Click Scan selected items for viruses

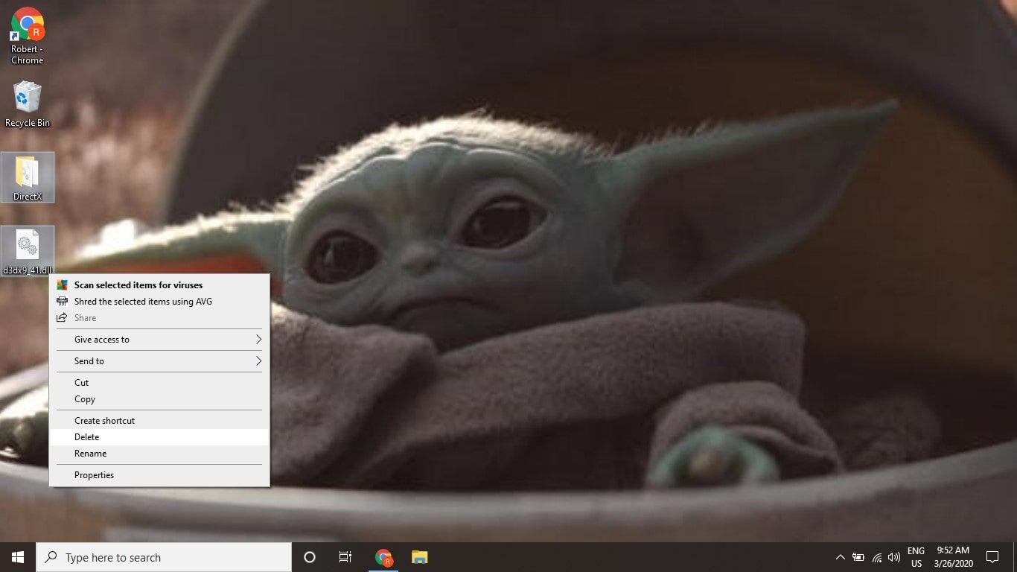tap(138, 285)
